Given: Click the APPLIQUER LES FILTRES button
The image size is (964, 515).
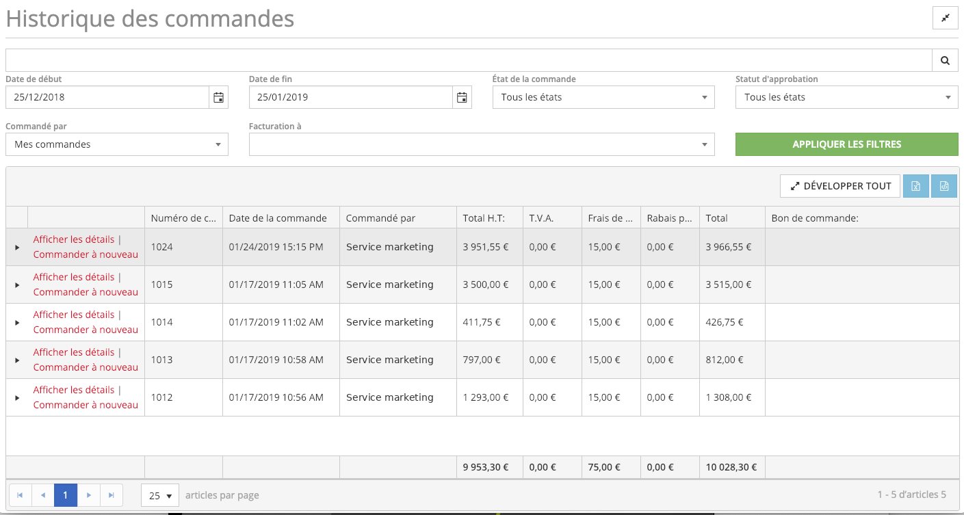Looking at the screenshot, I should tap(847, 144).
